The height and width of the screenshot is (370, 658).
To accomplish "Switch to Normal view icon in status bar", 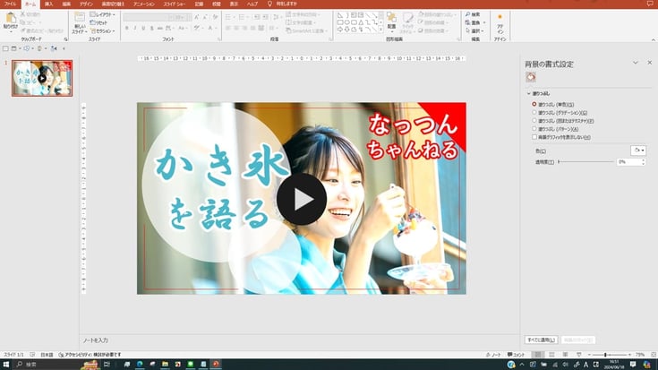I will 538,355.
